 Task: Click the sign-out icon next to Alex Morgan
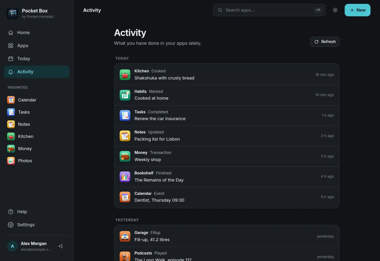60,246
